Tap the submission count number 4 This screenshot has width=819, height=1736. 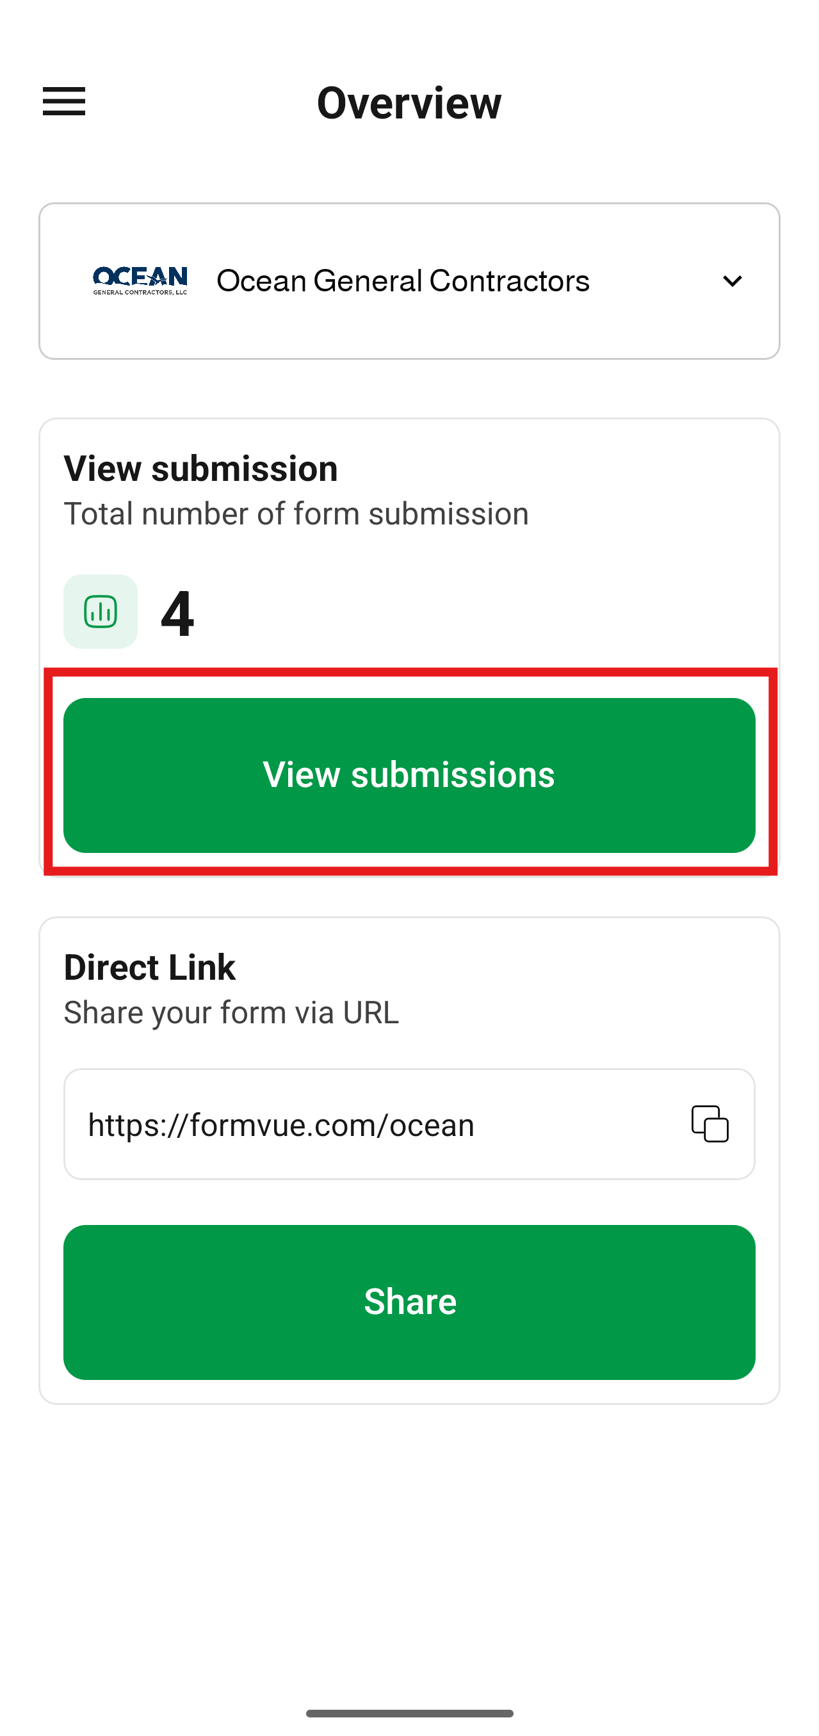pos(178,613)
